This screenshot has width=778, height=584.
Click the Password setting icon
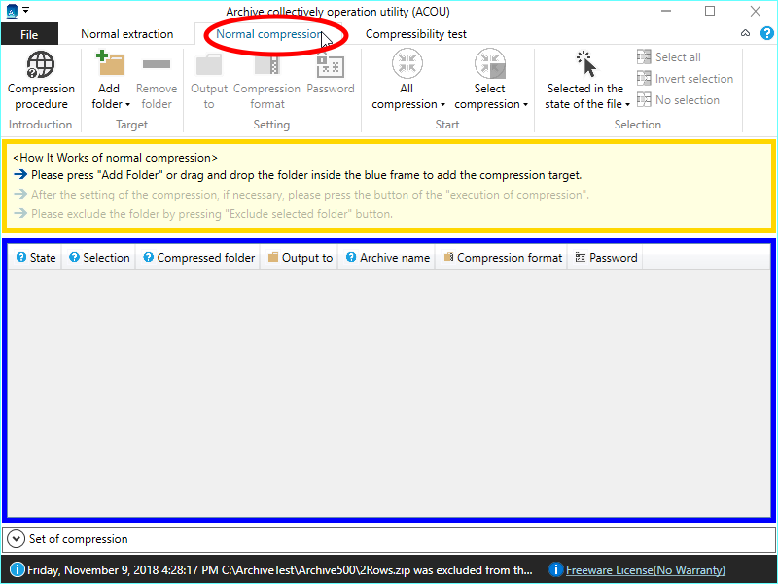click(x=331, y=66)
